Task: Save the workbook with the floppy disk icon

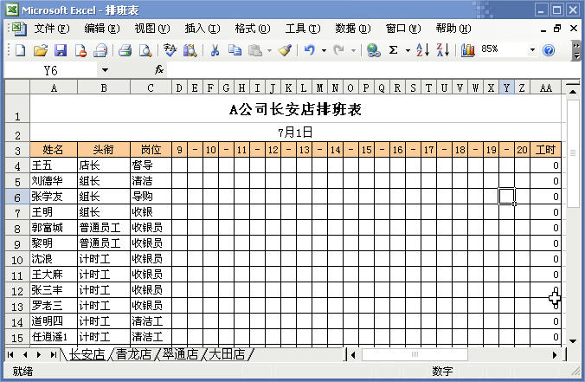Action: pyautogui.click(x=61, y=50)
